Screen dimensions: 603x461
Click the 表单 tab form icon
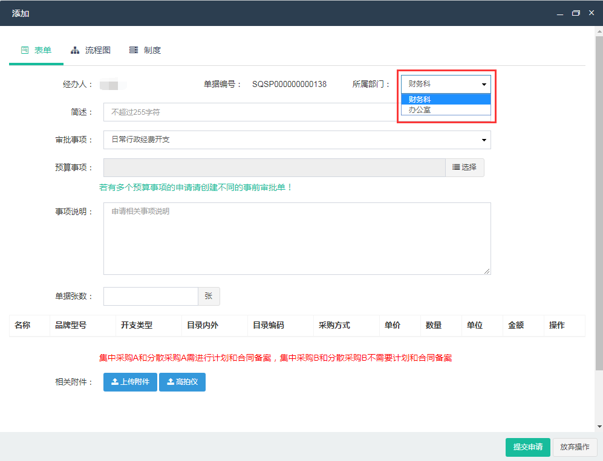[25, 50]
